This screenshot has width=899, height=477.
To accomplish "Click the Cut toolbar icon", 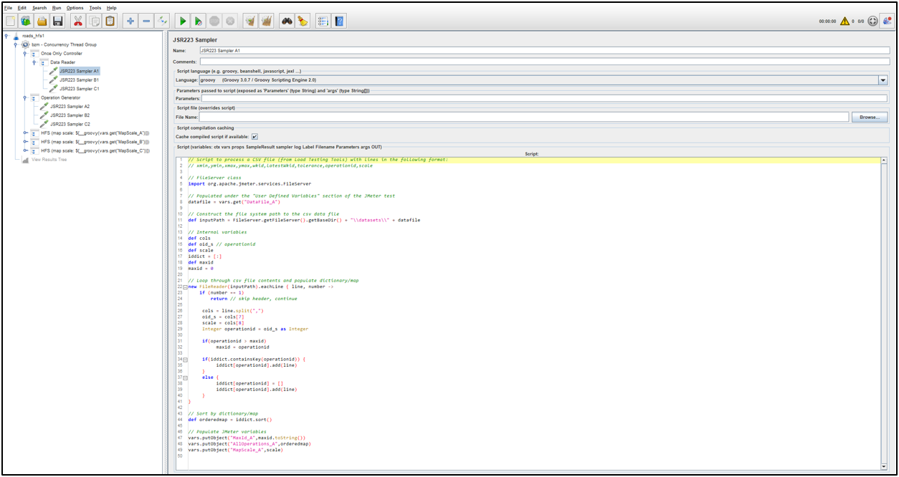I will [79, 21].
